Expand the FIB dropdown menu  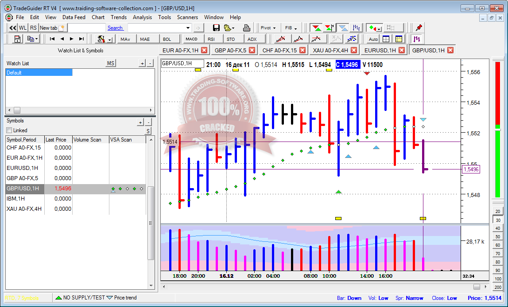click(291, 28)
